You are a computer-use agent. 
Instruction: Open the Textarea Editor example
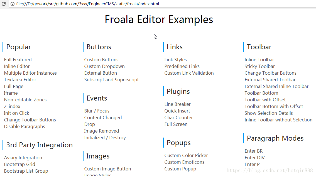coord(20,80)
